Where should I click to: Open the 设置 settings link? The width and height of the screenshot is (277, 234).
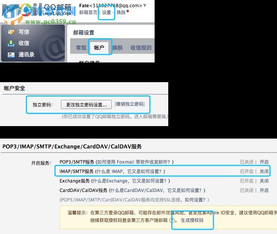coord(106,12)
